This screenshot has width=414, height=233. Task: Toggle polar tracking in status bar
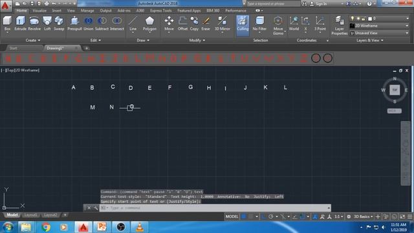point(271,217)
